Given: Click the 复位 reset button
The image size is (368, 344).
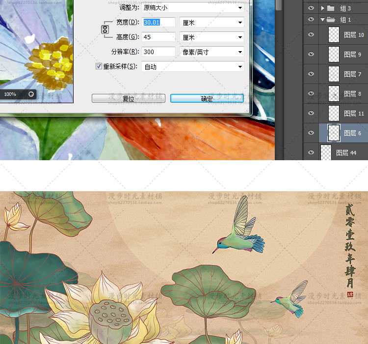Looking at the screenshot, I should [129, 98].
